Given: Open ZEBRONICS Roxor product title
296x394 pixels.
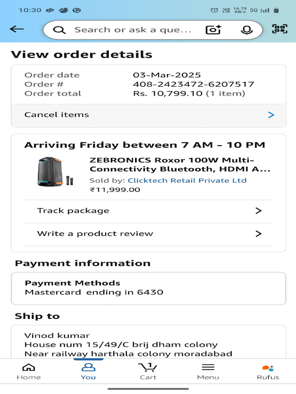Looking at the screenshot, I should click(x=180, y=165).
